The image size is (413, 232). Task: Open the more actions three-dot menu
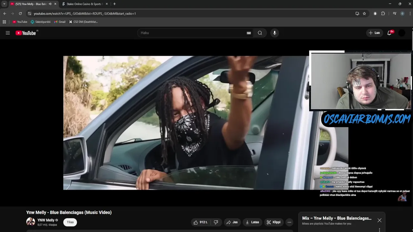coord(289,222)
